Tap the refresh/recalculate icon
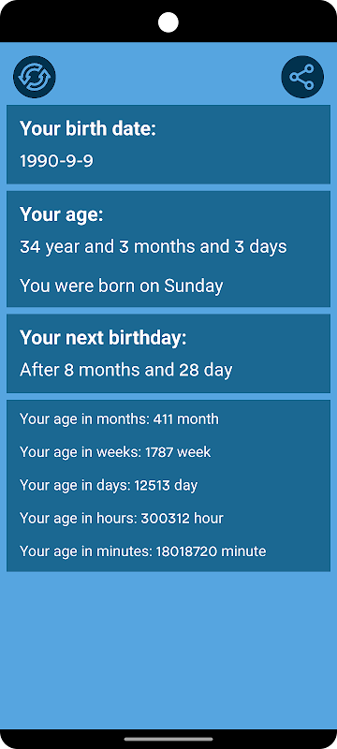Screen dimensions: 337x749 (35, 77)
